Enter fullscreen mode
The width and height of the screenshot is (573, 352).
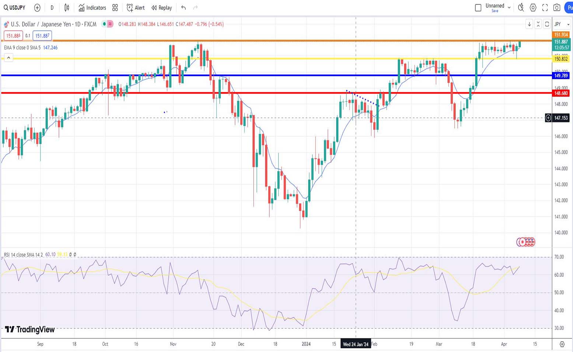(545, 7)
